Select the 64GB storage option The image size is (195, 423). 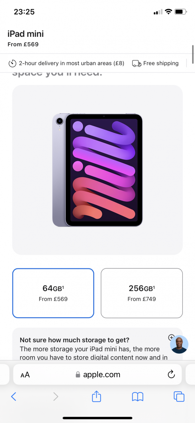pyautogui.click(x=53, y=293)
